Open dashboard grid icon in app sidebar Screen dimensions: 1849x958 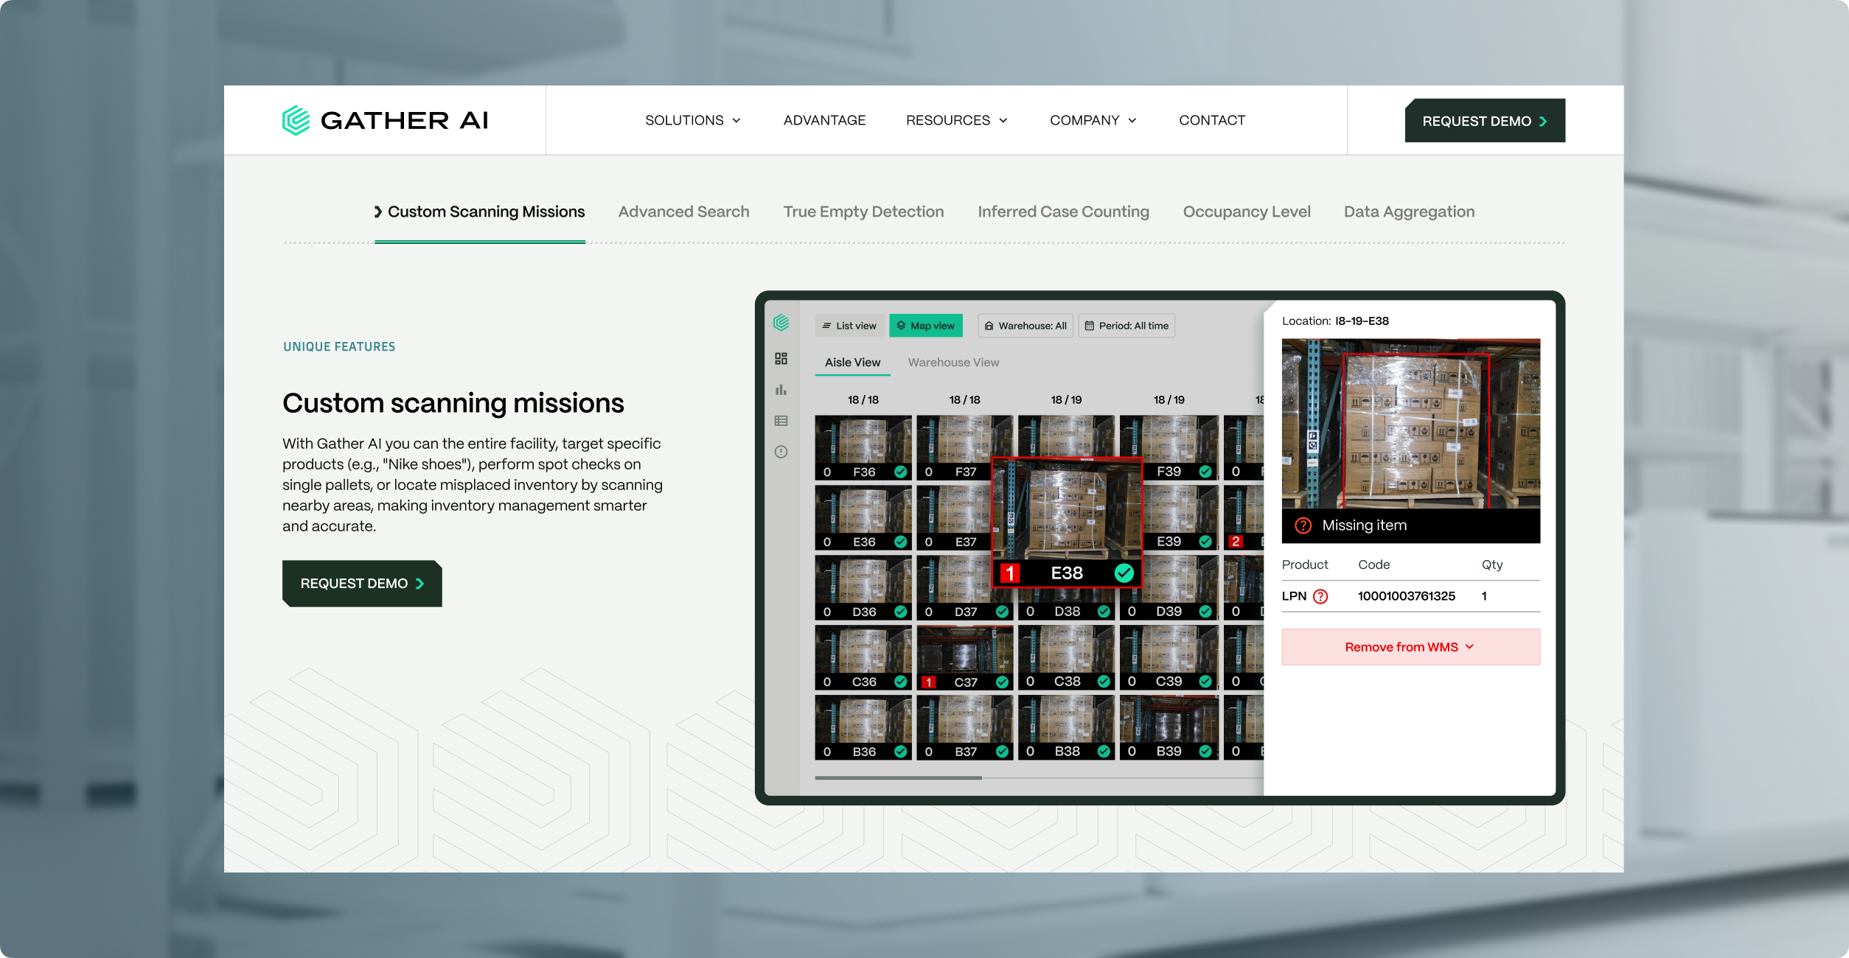click(x=781, y=358)
